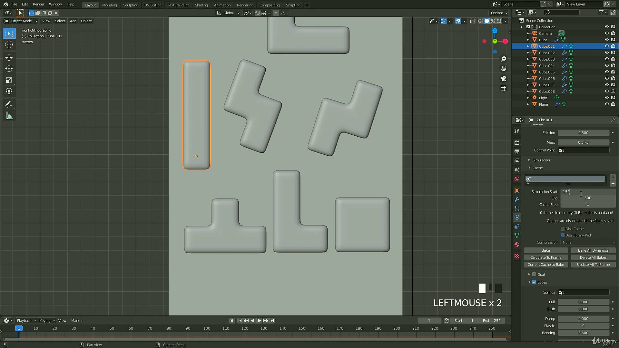Select the Move tool in toolbar
This screenshot has height=348, width=619.
(9, 58)
